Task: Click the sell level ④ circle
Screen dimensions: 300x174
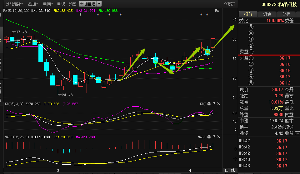Action: (x=251, y=33)
